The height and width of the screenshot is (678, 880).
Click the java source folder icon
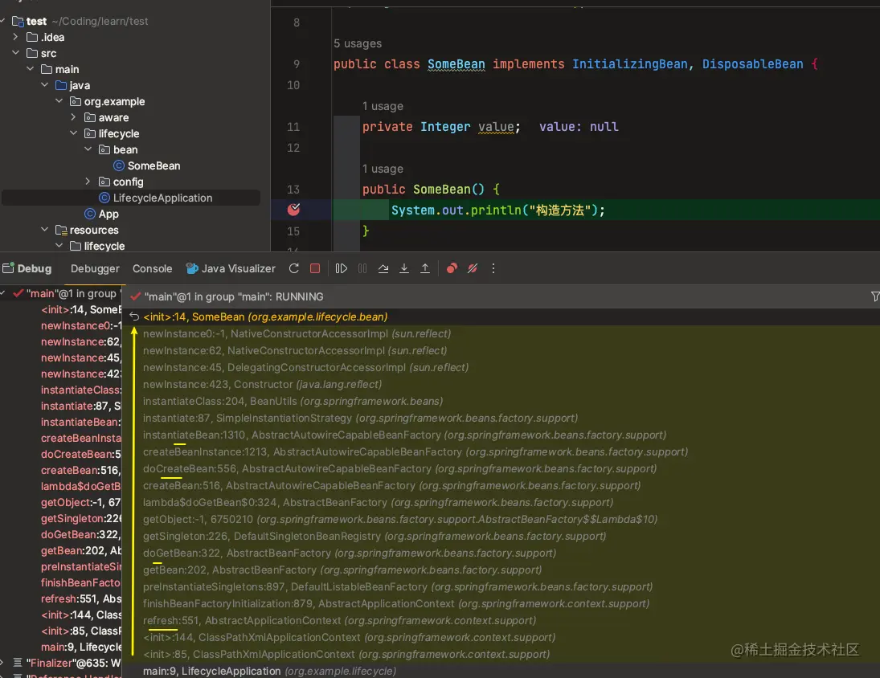point(61,85)
